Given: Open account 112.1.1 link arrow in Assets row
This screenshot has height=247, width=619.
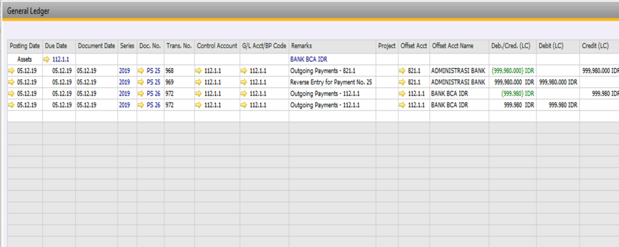Looking at the screenshot, I should click(47, 59).
